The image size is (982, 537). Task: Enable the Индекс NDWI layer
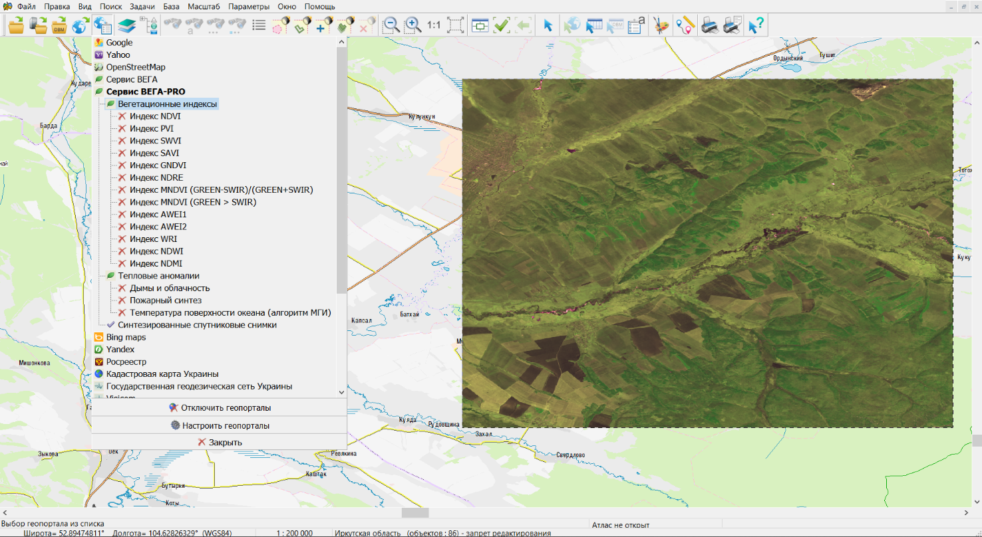click(x=122, y=251)
